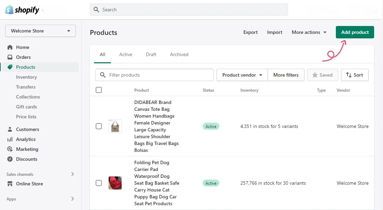The width and height of the screenshot is (383, 210).
Task: Click the up-down arrows icon on the Sort button
Action: pyautogui.click(x=349, y=75)
